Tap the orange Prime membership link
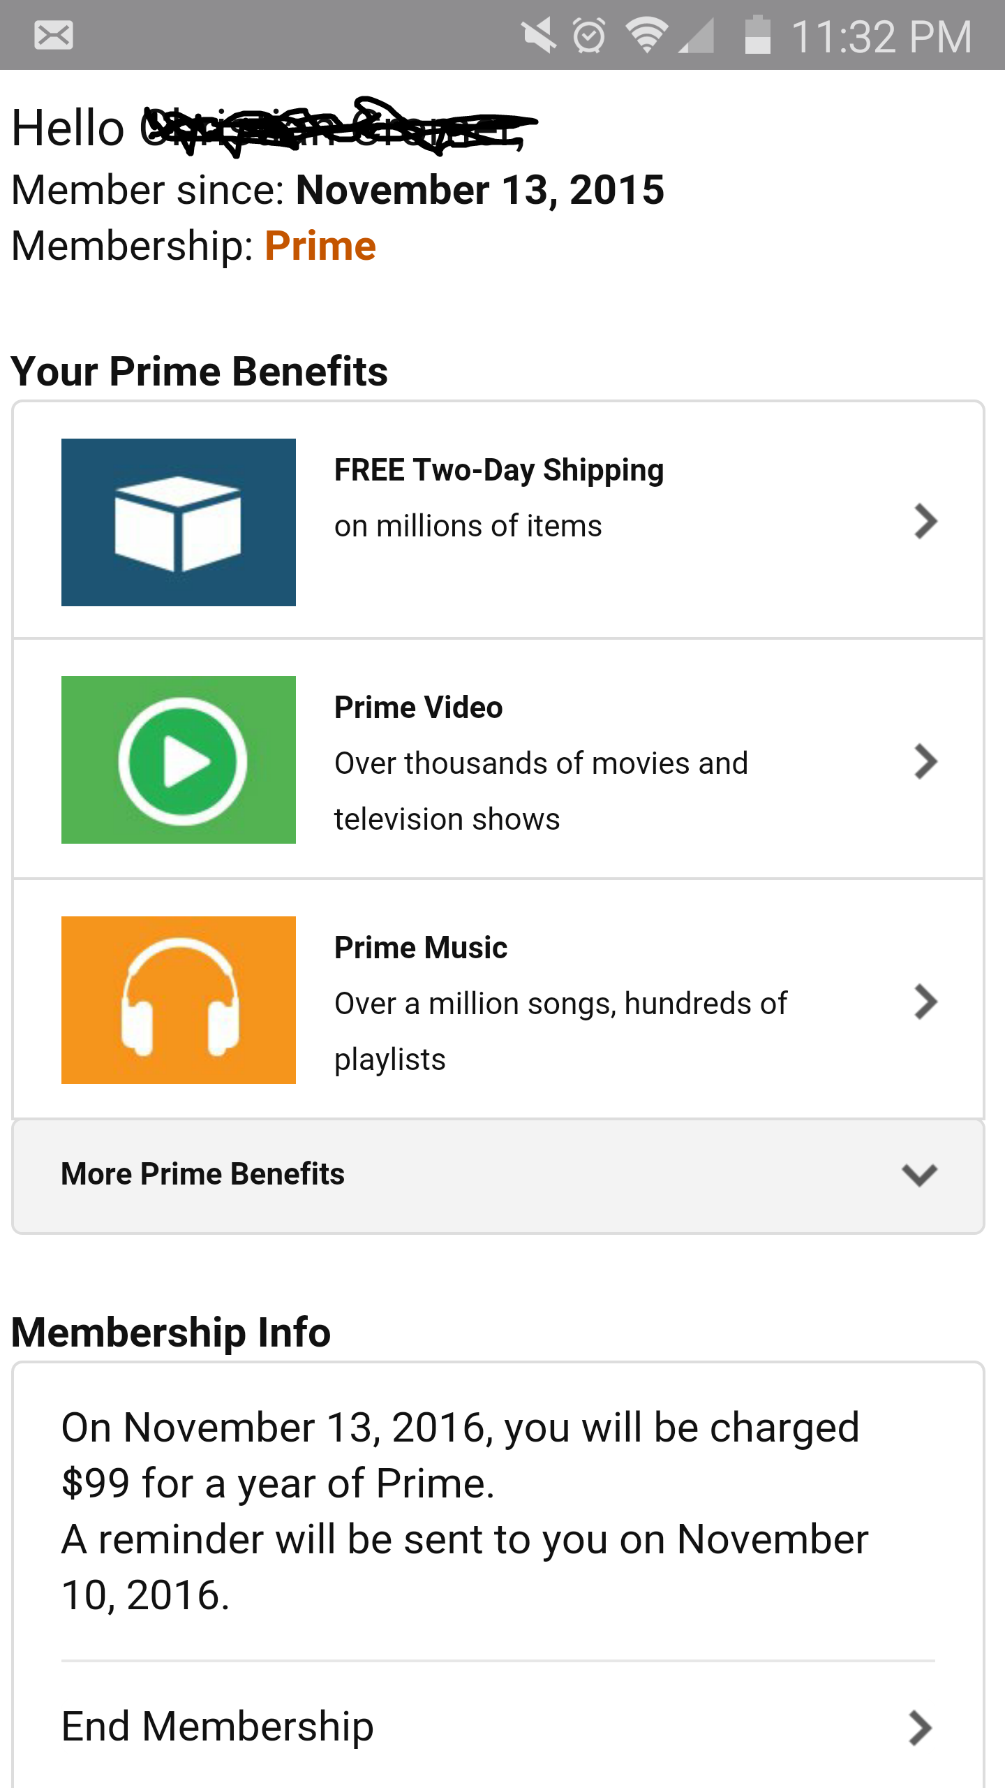Viewport: 1005px width, 1788px height. click(320, 246)
